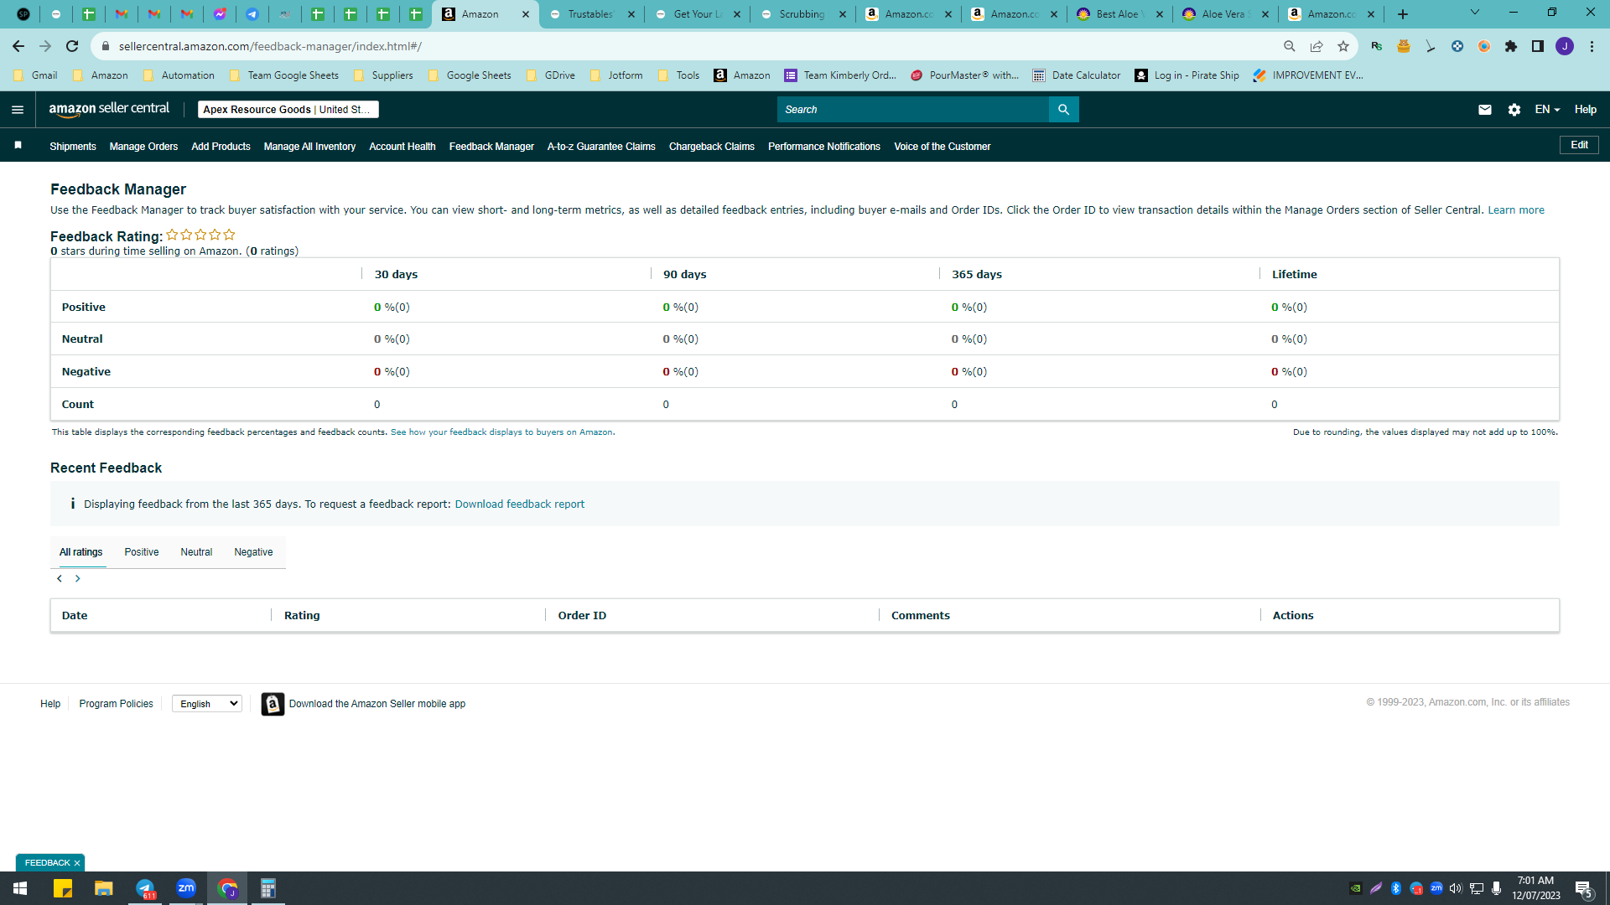Open the Apex Resource Goods account switcher
Image resolution: width=1610 pixels, height=905 pixels.
288,110
